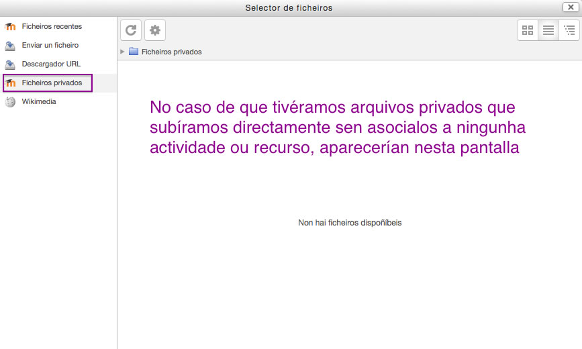Open the settings gear in the toolbar

155,30
